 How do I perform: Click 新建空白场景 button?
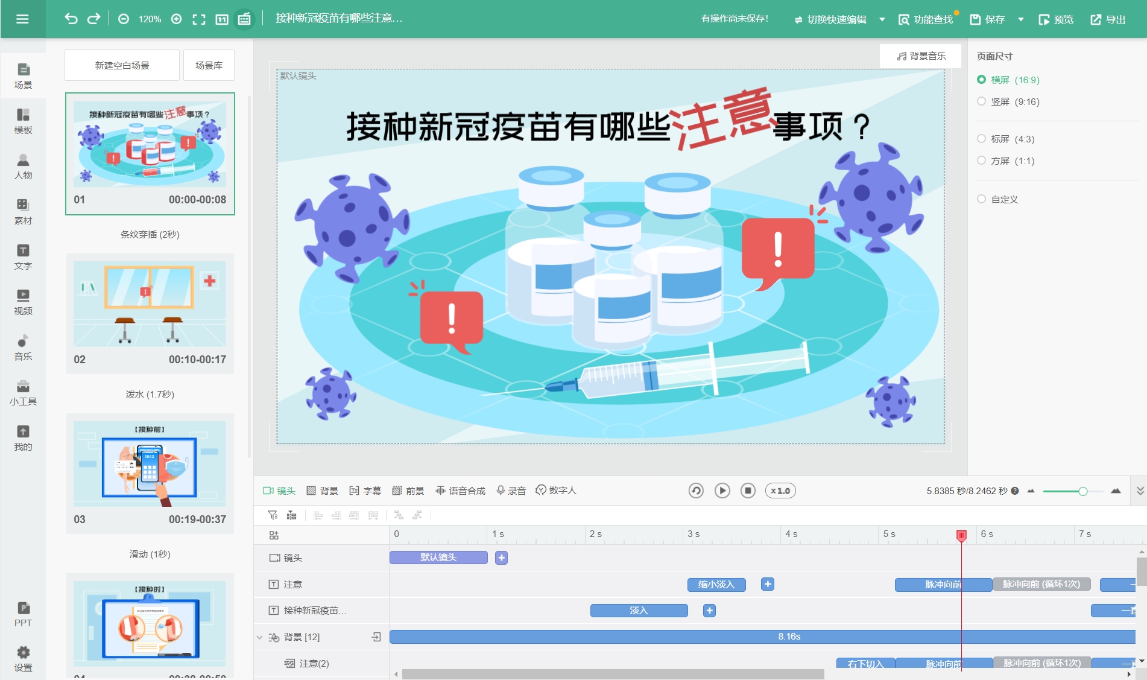122,65
